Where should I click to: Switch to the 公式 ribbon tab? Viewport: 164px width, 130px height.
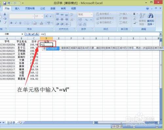[x=43, y=9]
